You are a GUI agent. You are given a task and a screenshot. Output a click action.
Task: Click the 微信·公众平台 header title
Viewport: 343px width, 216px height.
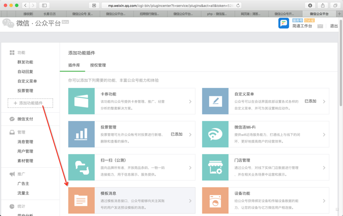(x=39, y=23)
